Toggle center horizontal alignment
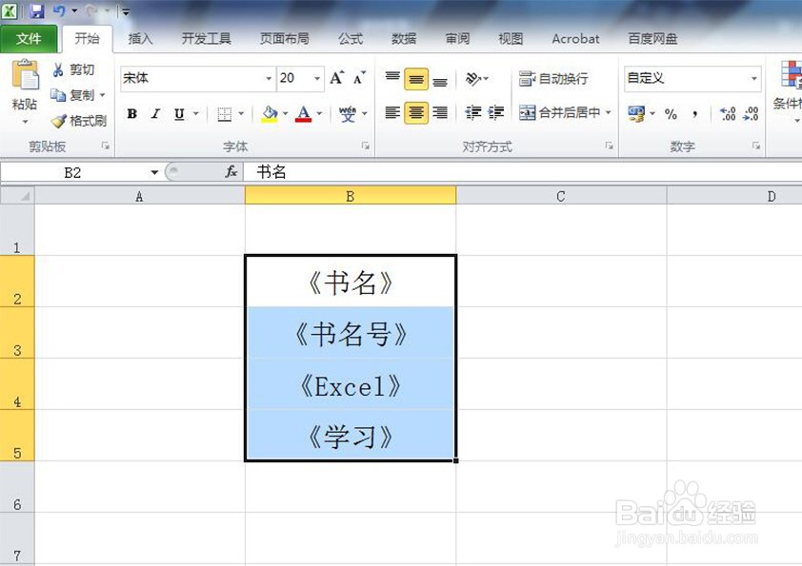This screenshot has height=566, width=802. (x=416, y=113)
